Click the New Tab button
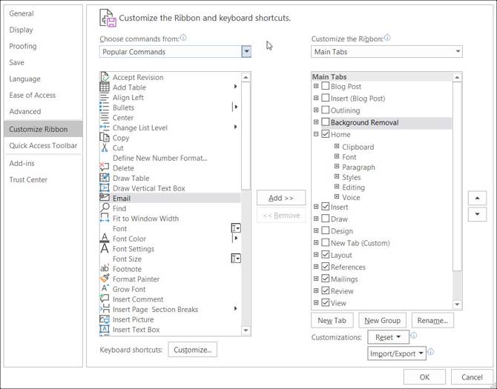This screenshot has width=497, height=389. pos(332,320)
